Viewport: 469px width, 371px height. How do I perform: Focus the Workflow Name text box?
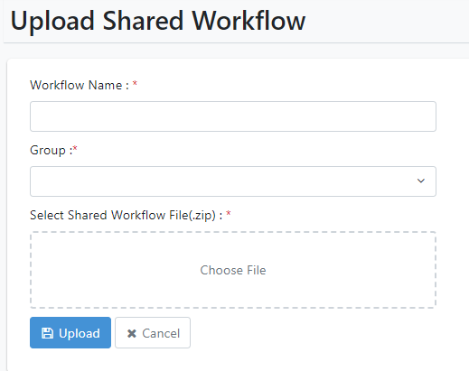pos(233,116)
